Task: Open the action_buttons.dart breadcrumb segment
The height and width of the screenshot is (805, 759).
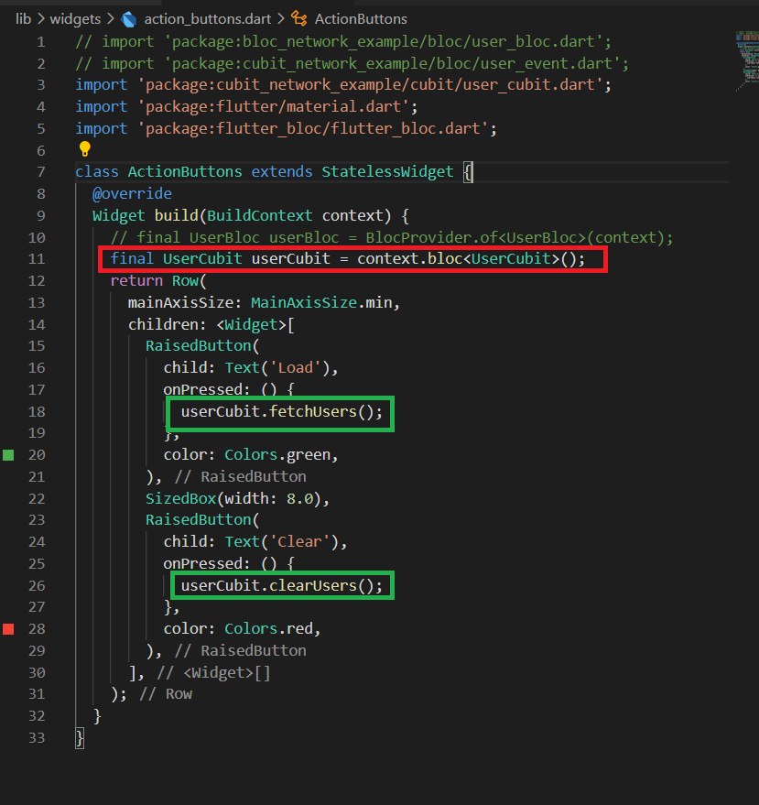Action: coord(207,19)
